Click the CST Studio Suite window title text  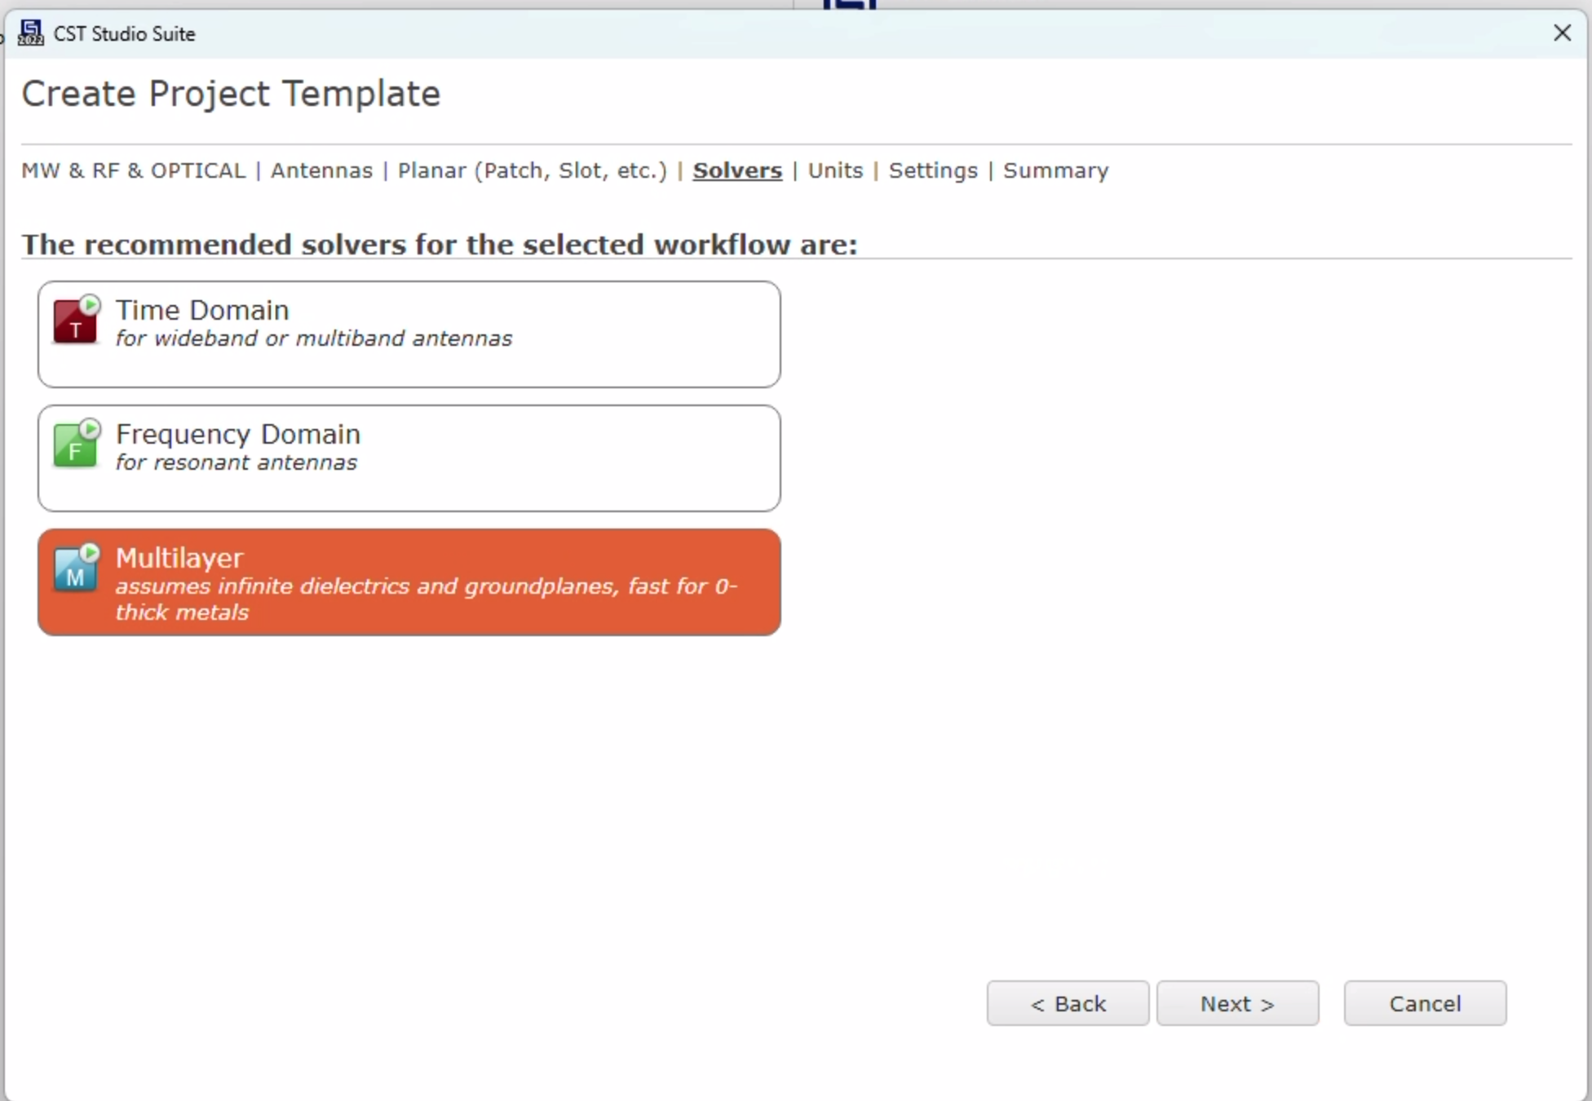click(124, 33)
